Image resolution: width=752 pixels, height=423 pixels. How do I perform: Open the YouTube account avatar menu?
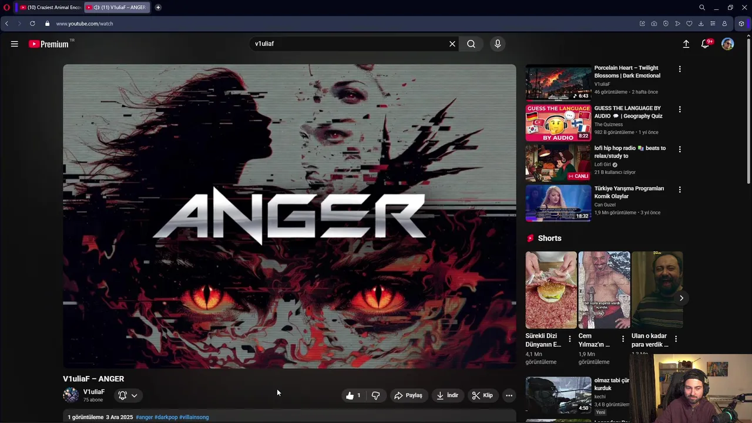(728, 44)
